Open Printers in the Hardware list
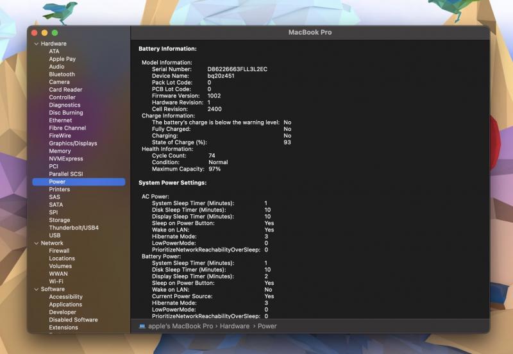Viewport: 513px width, 354px height. 59,189
